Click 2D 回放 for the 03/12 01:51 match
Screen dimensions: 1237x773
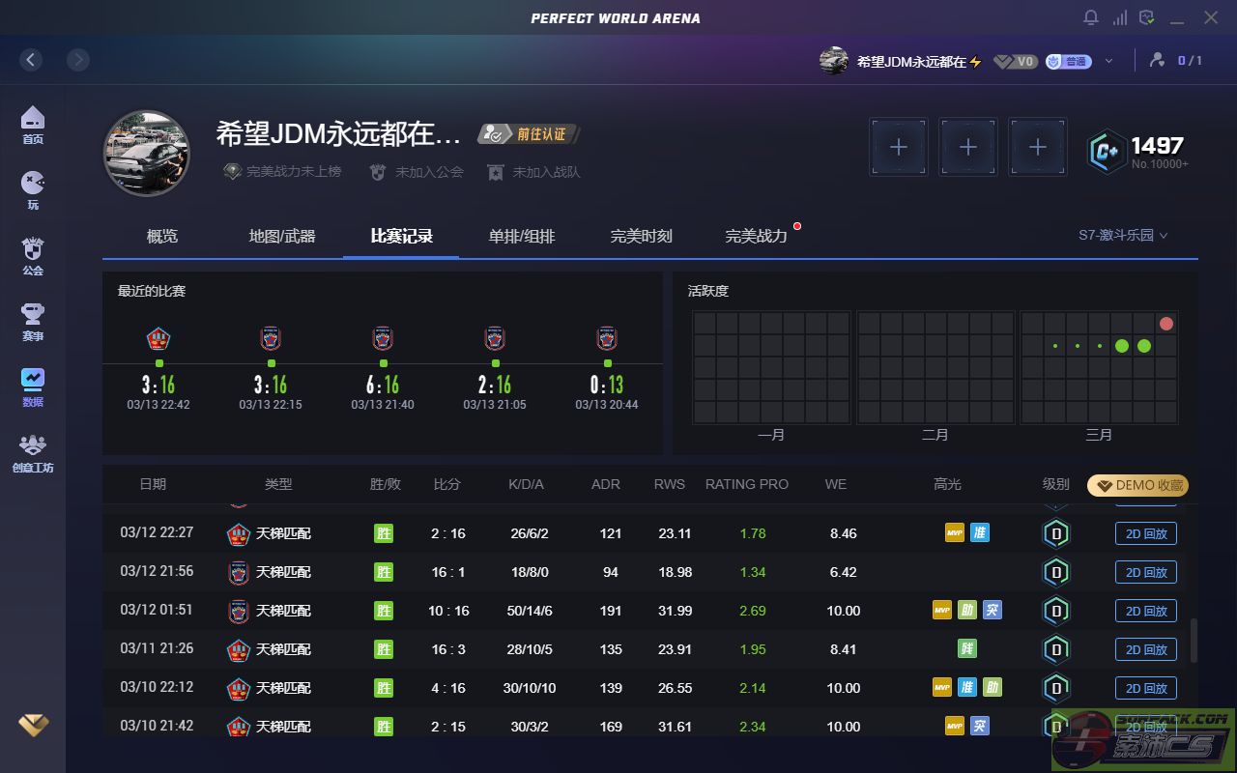[x=1145, y=611]
